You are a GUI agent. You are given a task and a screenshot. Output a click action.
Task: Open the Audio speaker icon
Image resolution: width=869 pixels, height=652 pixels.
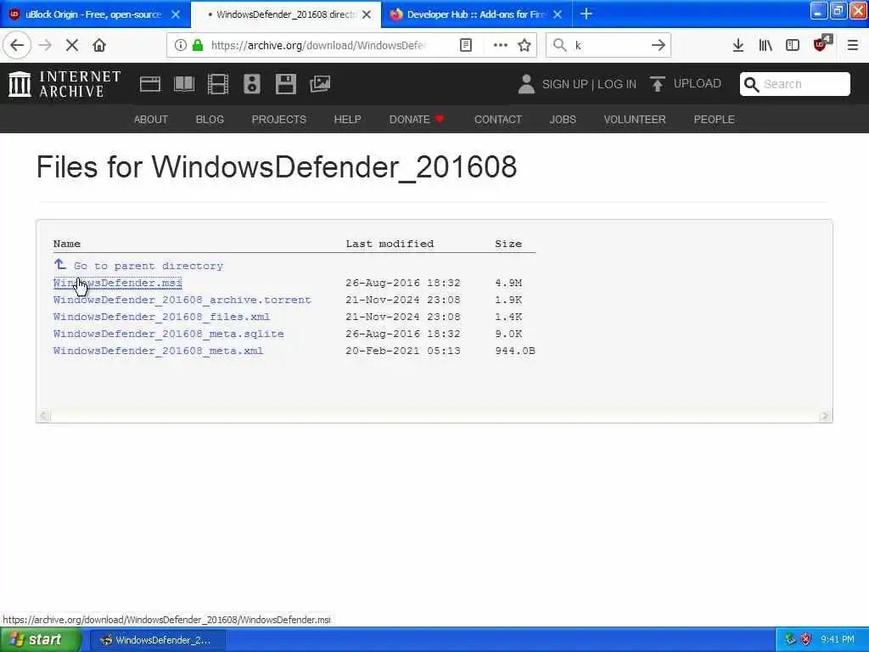[x=251, y=84]
